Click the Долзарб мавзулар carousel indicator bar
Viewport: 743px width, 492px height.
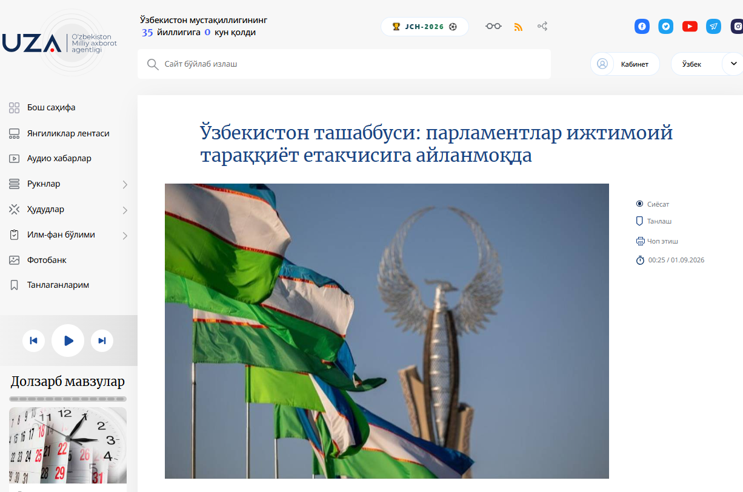tap(68, 399)
